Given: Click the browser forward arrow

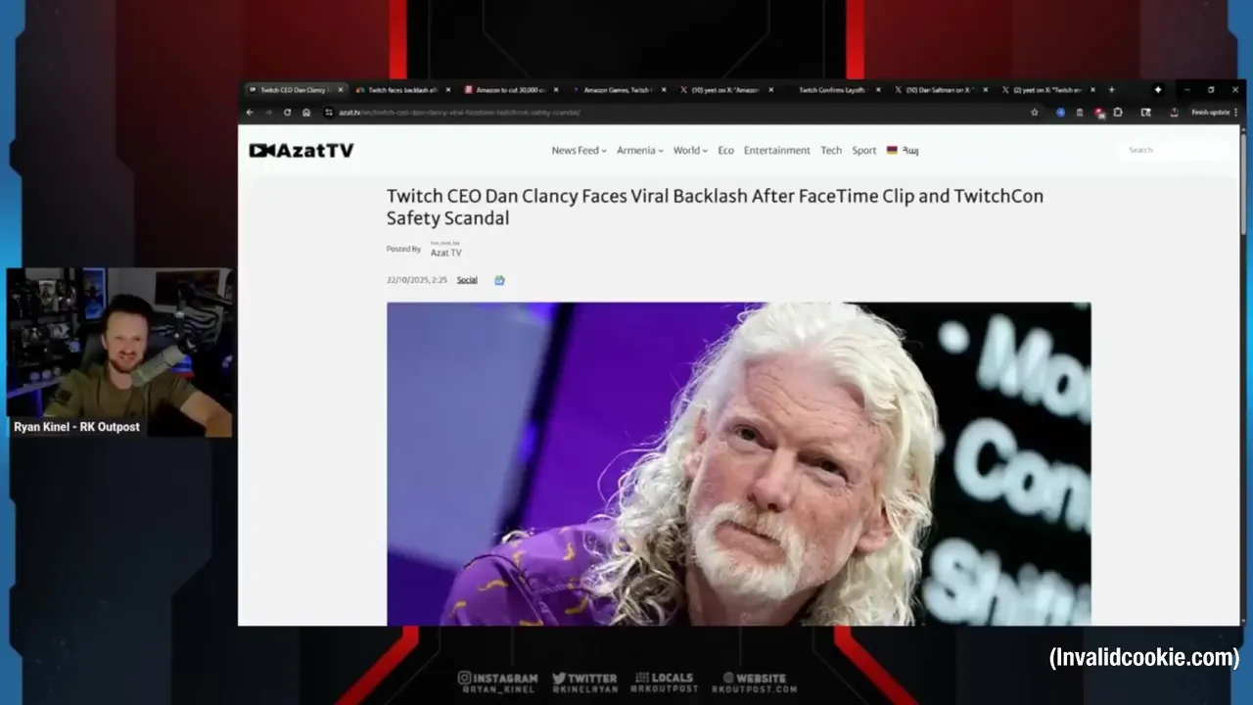Looking at the screenshot, I should click(268, 113).
